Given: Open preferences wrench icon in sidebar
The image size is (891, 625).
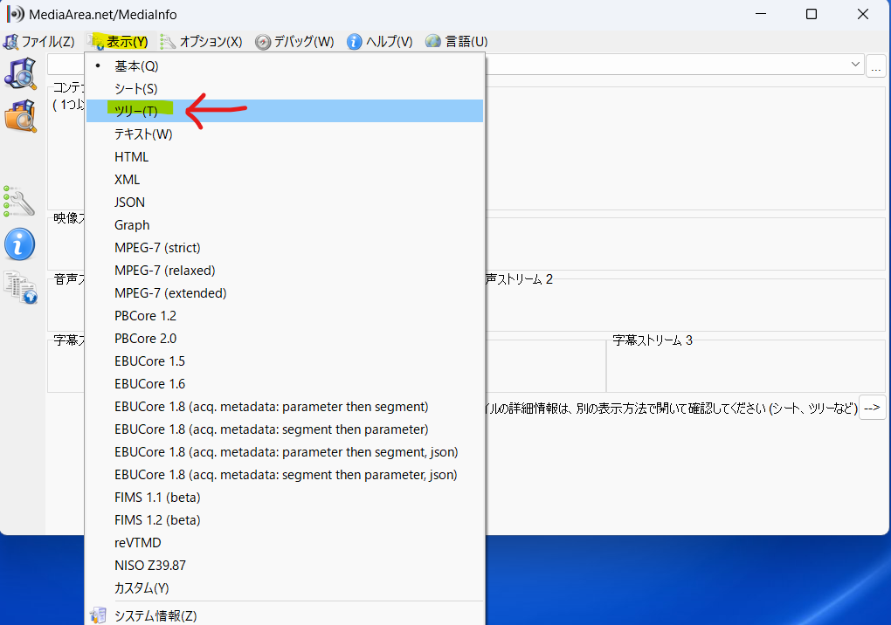Looking at the screenshot, I should pos(18,202).
